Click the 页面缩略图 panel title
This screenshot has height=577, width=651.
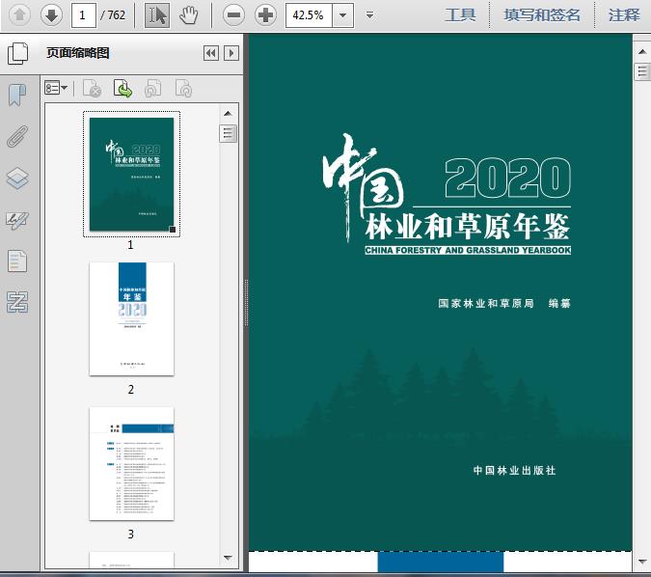(x=78, y=53)
